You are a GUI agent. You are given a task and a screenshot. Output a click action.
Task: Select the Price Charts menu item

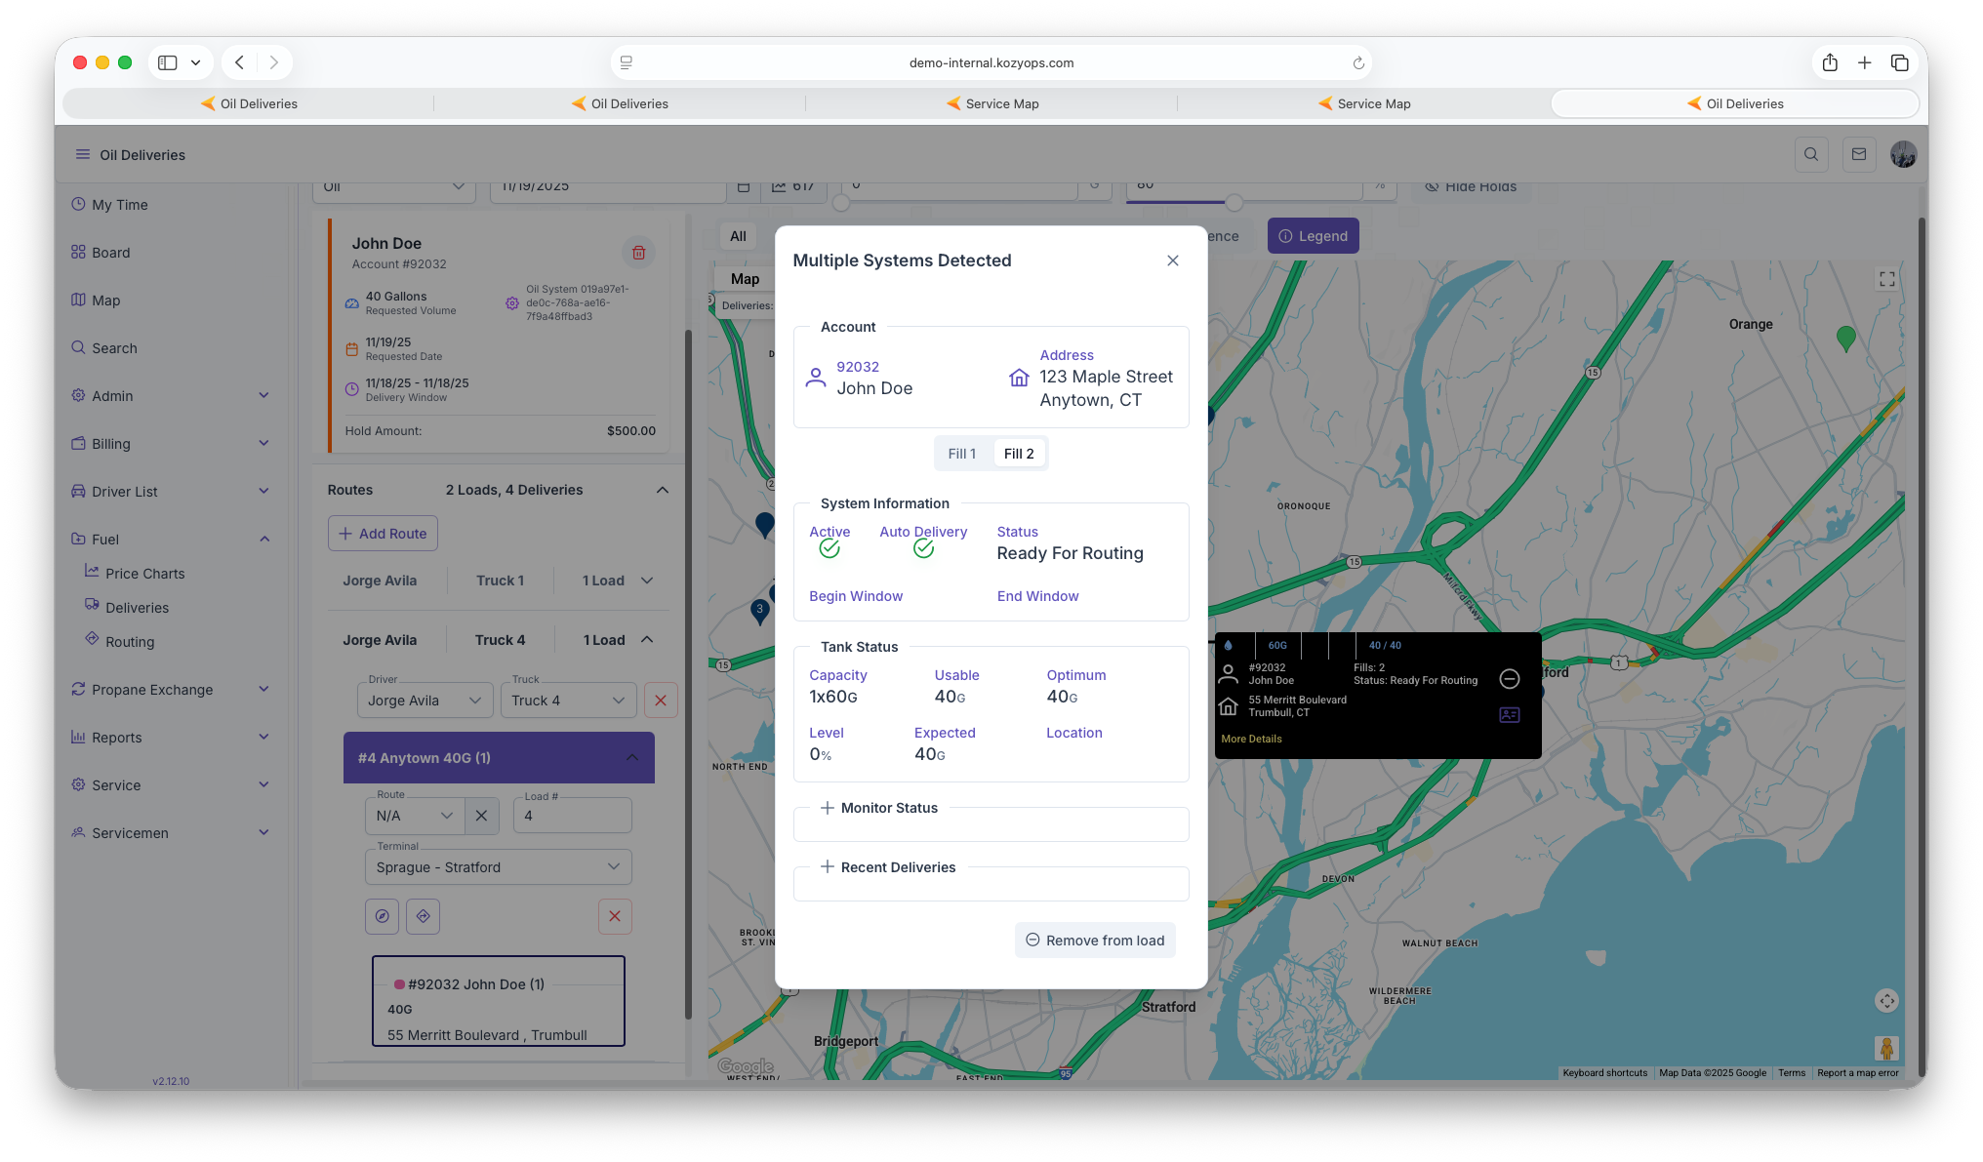[x=144, y=574]
